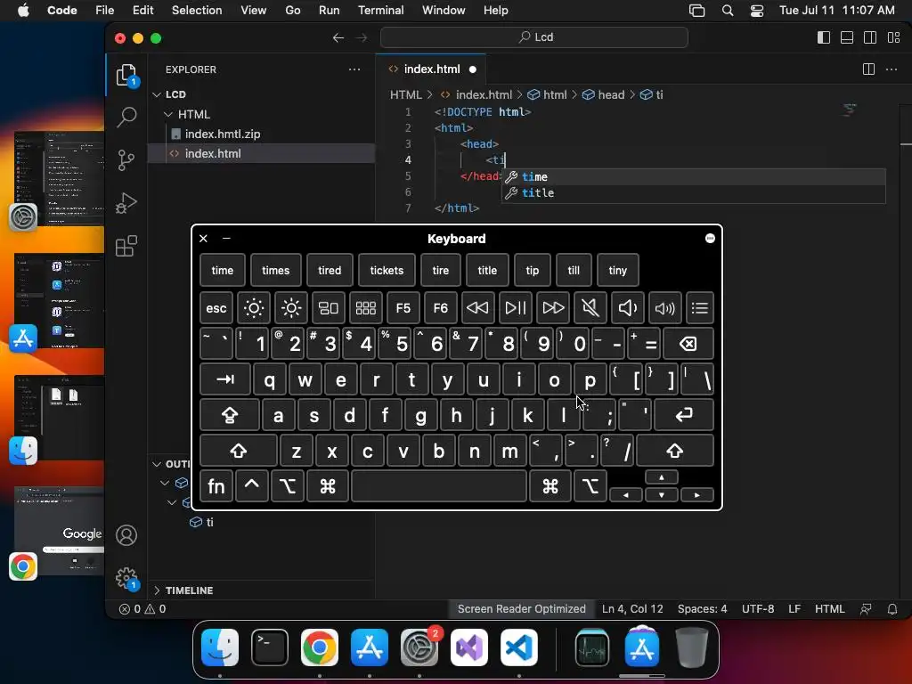This screenshot has width=912, height=684.
Task: Open the Source Control view
Action: [126, 160]
